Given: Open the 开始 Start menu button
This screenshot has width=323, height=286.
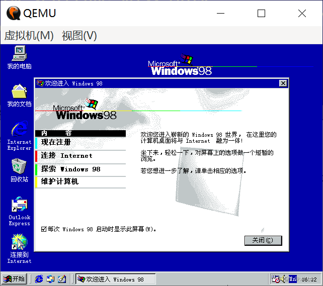Looking at the screenshot, I should [14, 279].
